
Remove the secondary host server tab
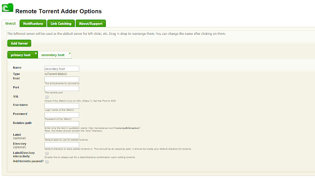pos(69,52)
